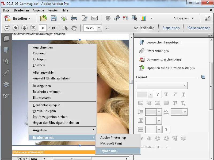Open the Anzeige menu
Viewport: 214px width, 160px height.
(x=38, y=10)
